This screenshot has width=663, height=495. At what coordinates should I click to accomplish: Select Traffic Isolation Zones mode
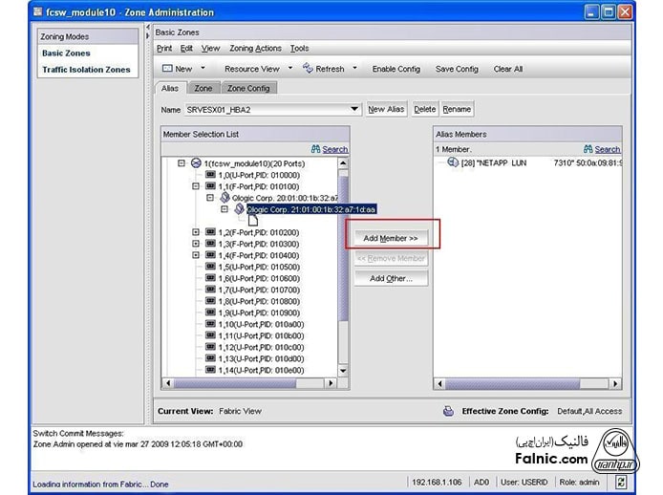[85, 70]
